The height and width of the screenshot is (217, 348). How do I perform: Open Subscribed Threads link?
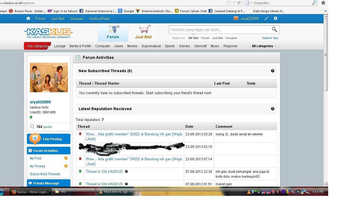pos(45,174)
